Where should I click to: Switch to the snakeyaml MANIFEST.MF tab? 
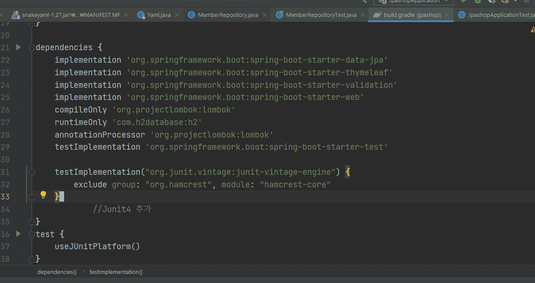point(71,15)
